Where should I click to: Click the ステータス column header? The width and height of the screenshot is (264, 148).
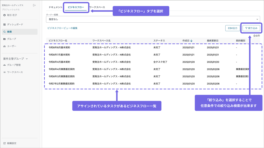click(x=159, y=41)
